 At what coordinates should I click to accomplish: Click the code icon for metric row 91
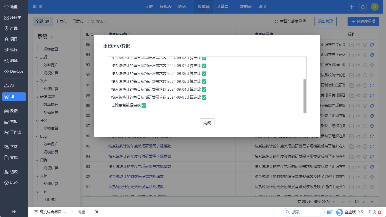358,85
